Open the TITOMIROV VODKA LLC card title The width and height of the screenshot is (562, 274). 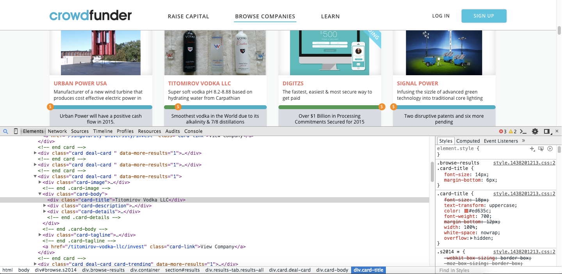(x=200, y=83)
